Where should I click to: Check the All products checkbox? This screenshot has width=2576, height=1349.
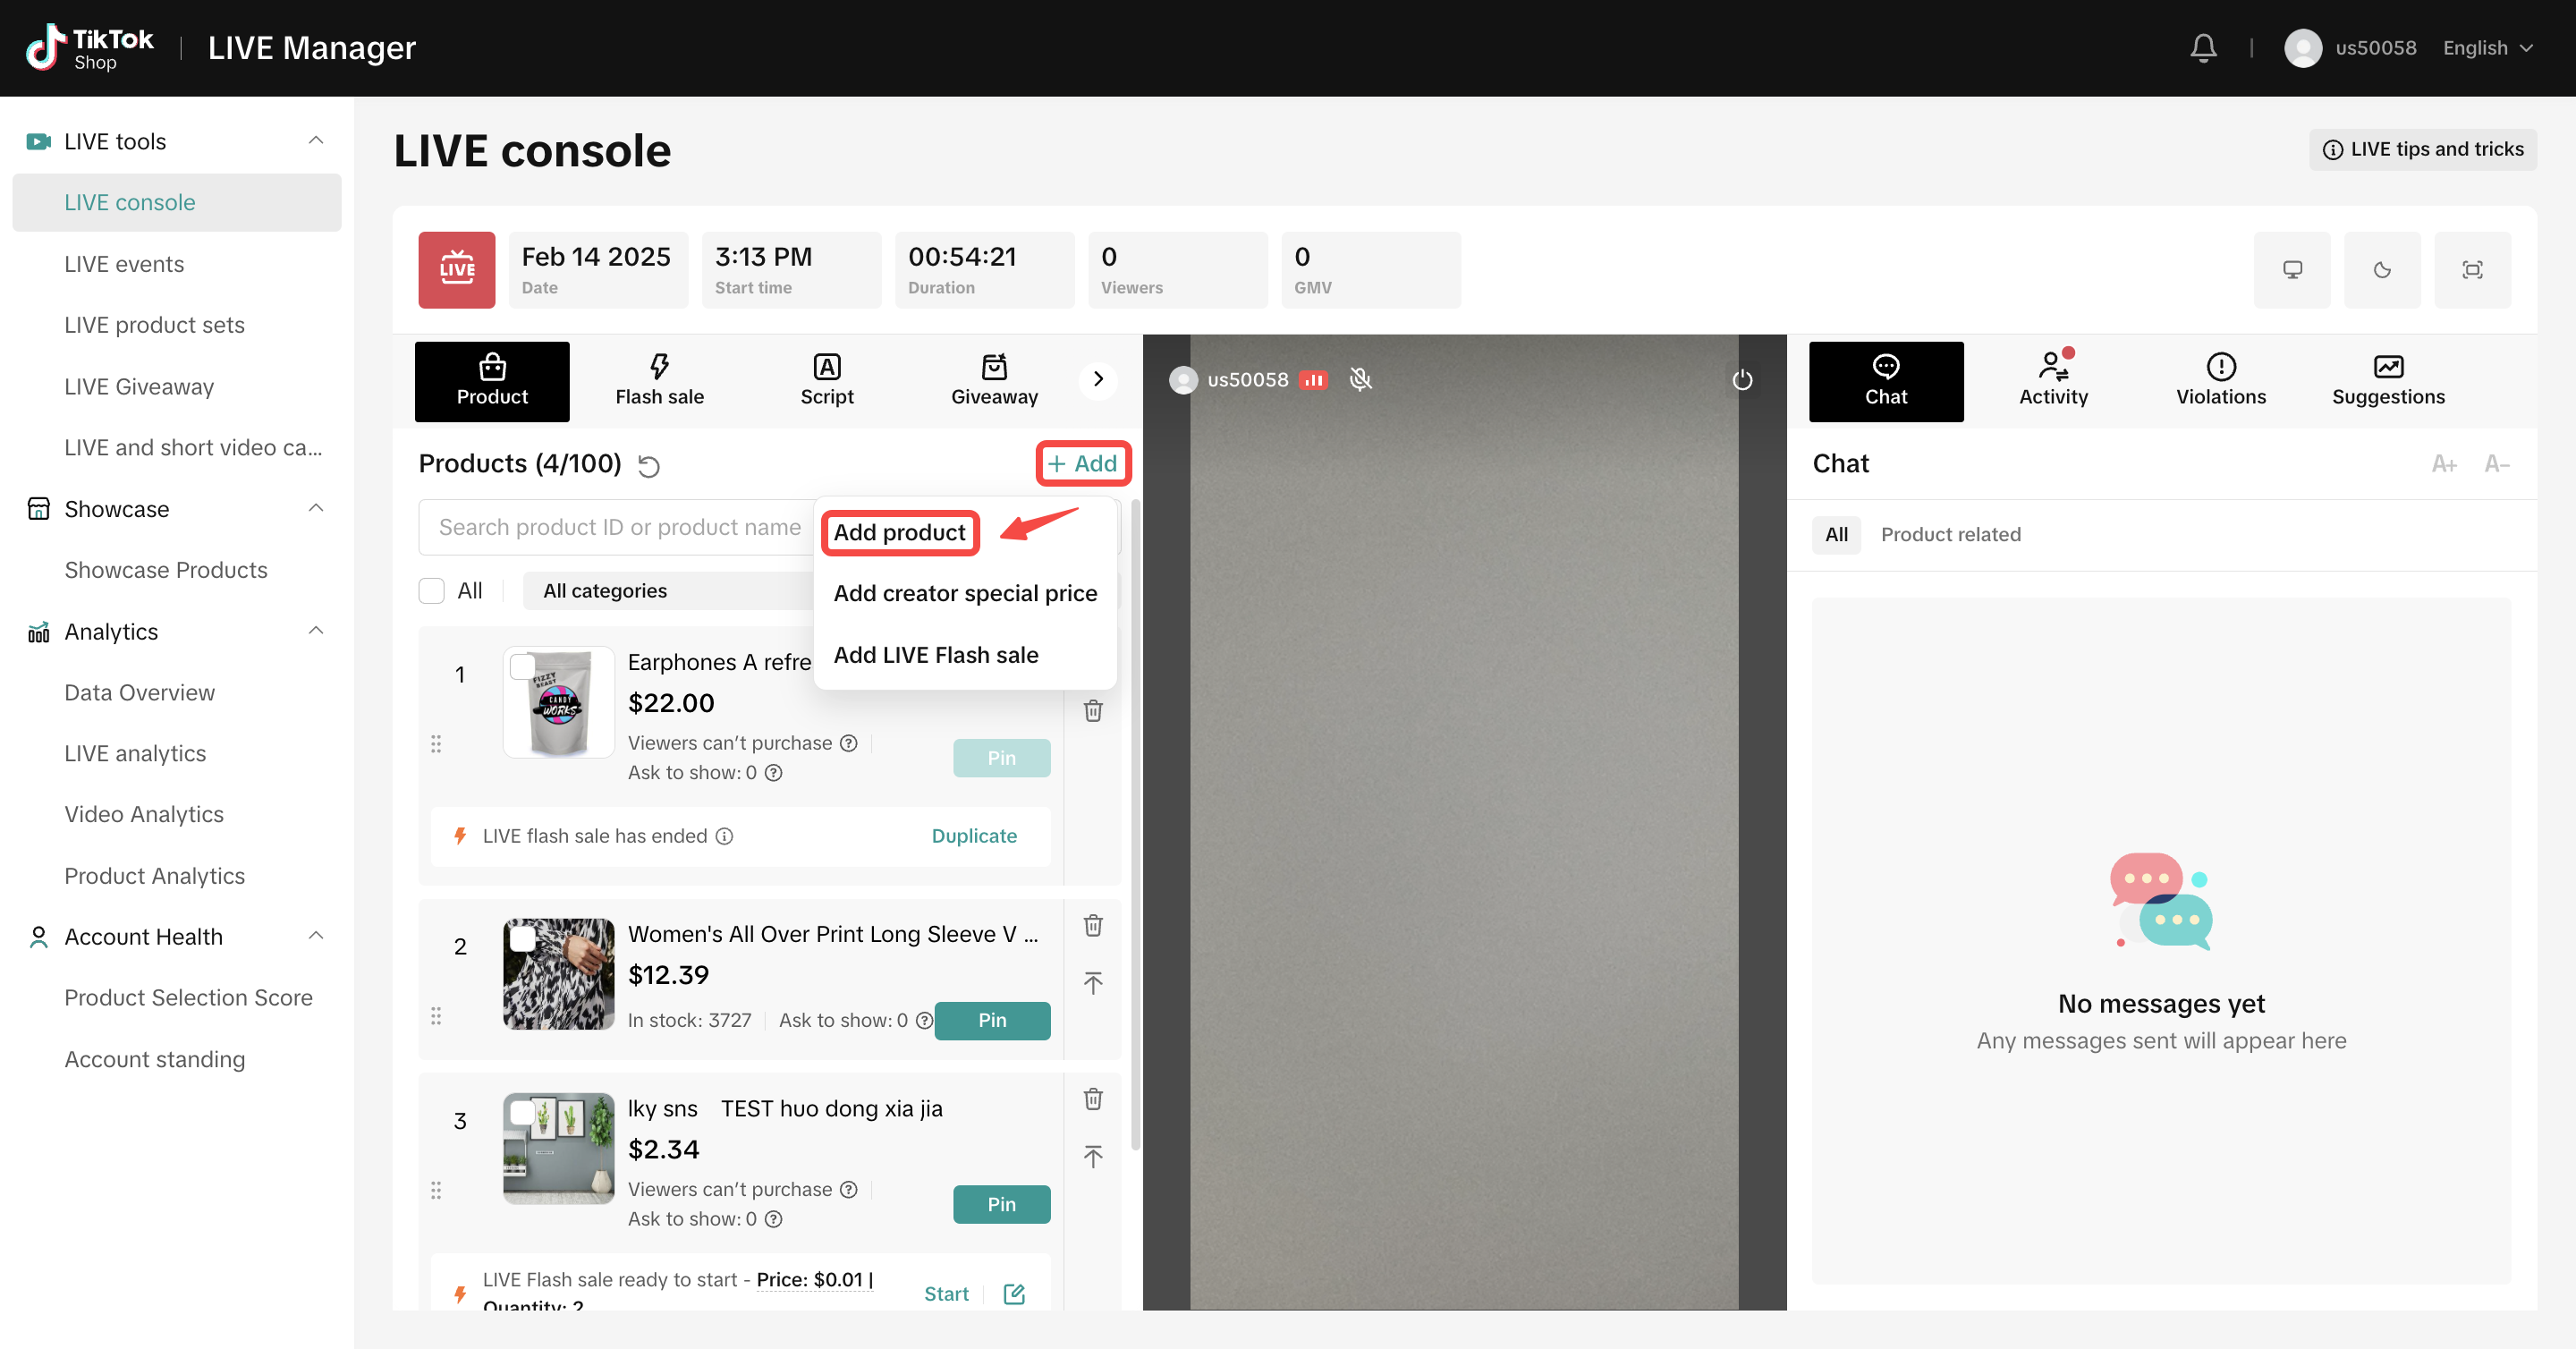(432, 591)
